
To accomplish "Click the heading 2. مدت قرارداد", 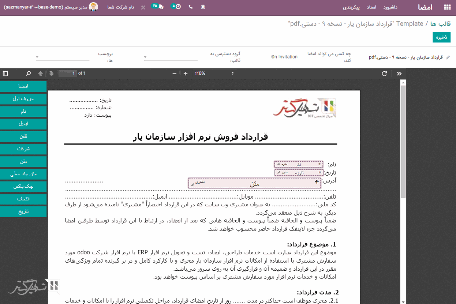I will coord(318,292).
